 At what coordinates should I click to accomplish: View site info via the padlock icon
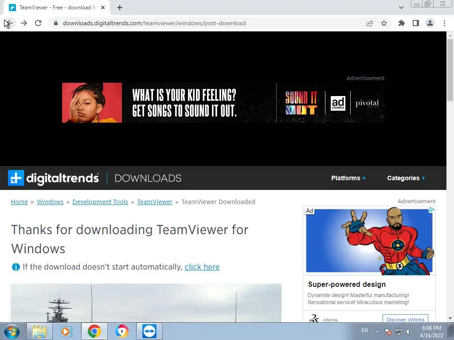click(x=56, y=23)
